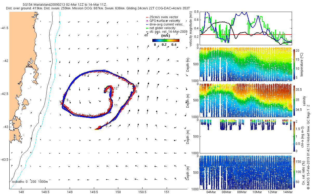The image size is (312, 195).
Task: Click the "20" tick on temperature colorbar
Action: coord(298,51)
